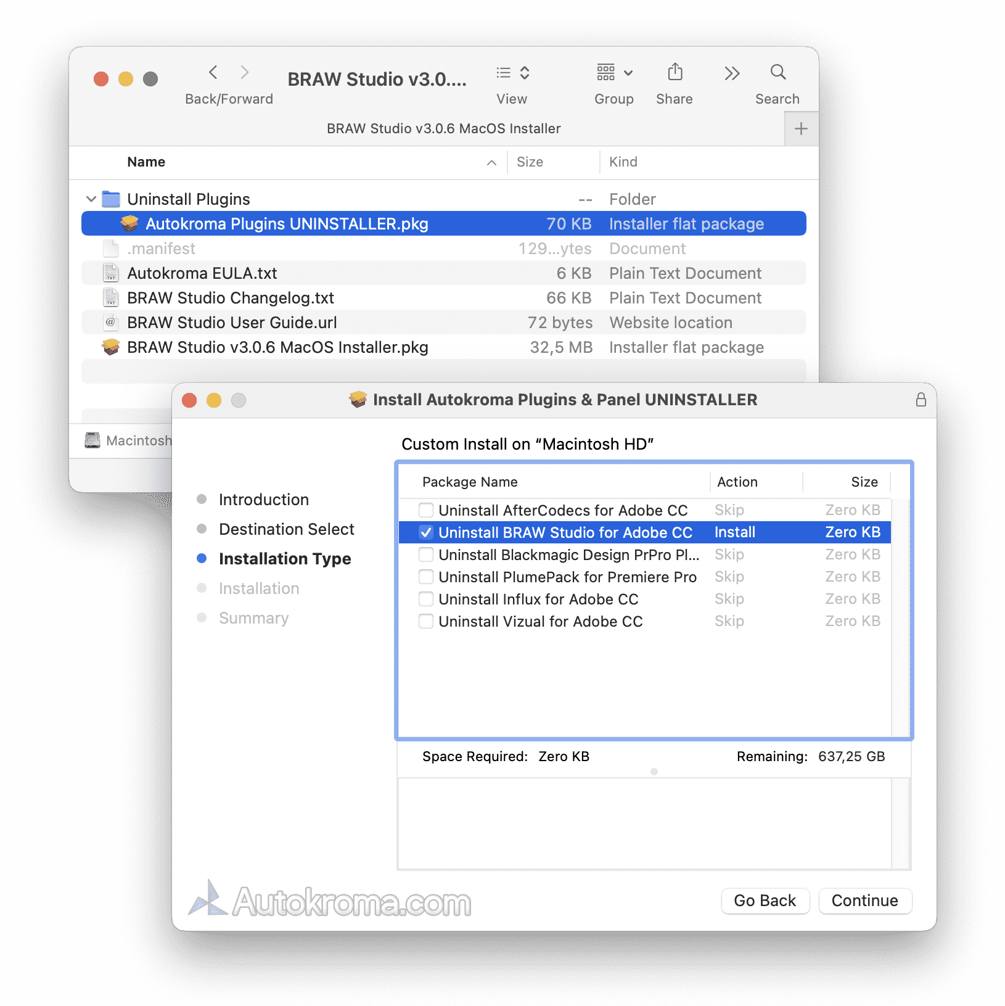1005x1006 pixels.
Task: Click the forward arrow in Finder
Action: [x=245, y=73]
